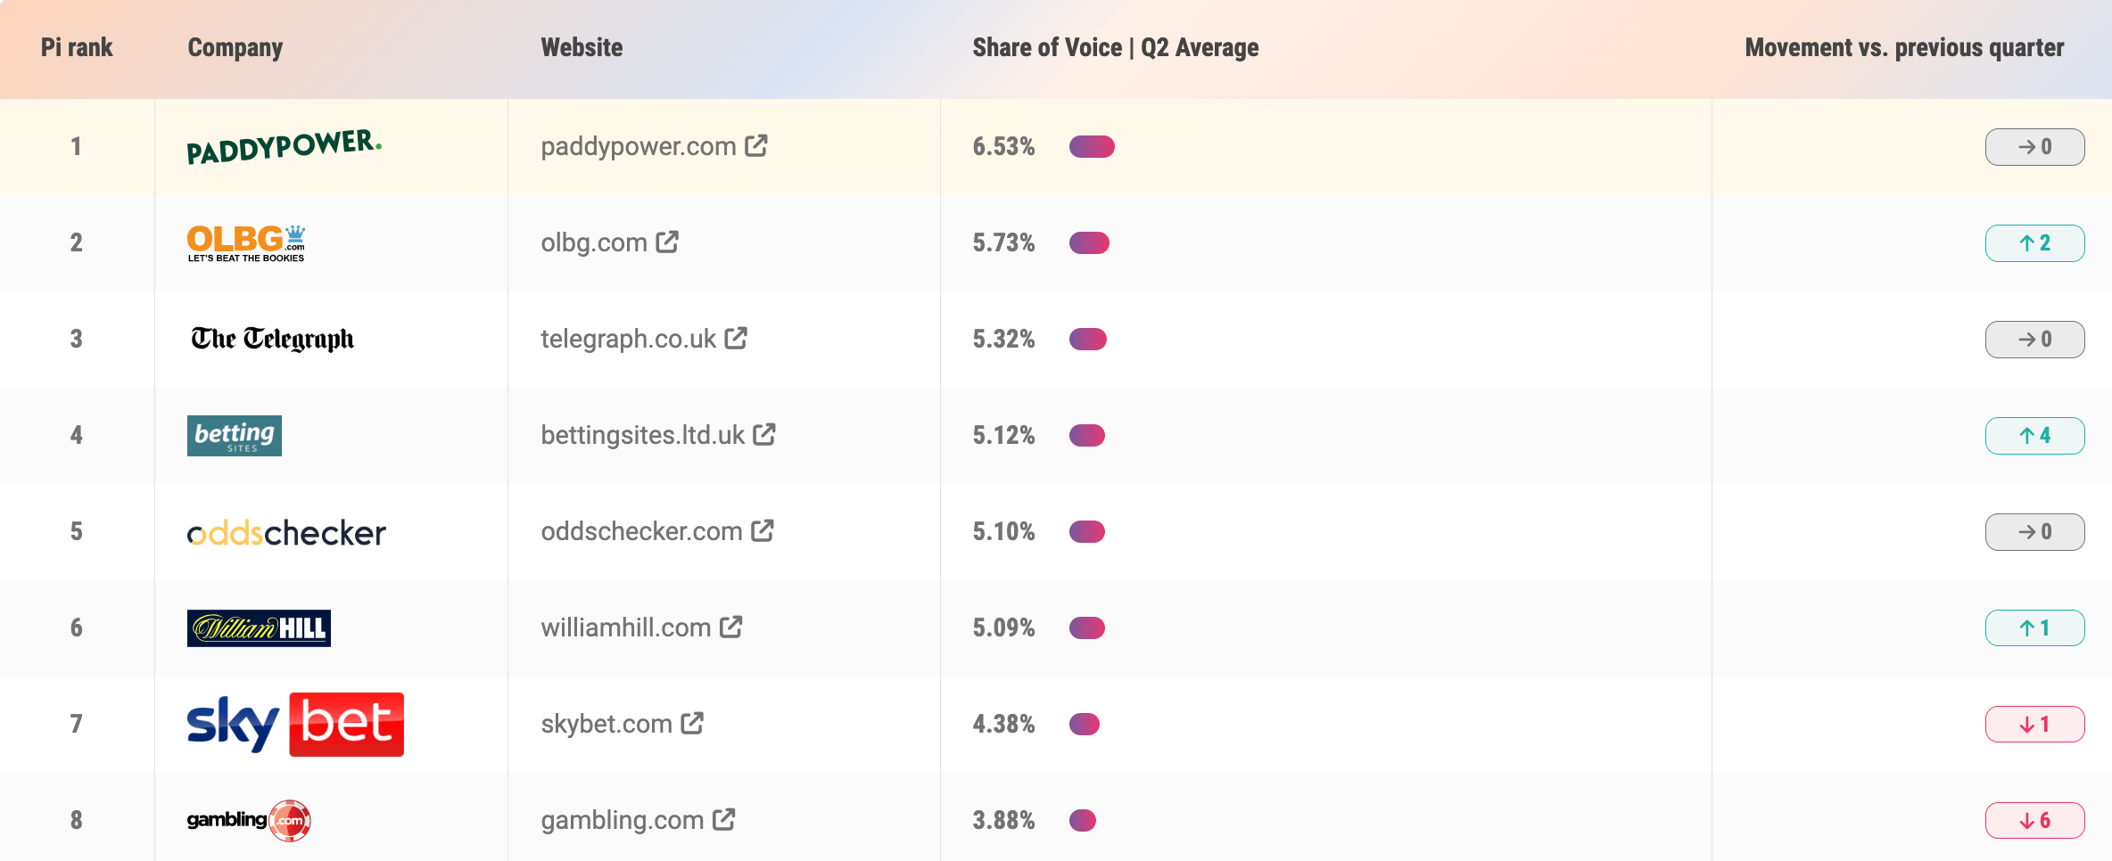Select the OLBG logo
Image resolution: width=2112 pixels, height=861 pixels.
245,242
